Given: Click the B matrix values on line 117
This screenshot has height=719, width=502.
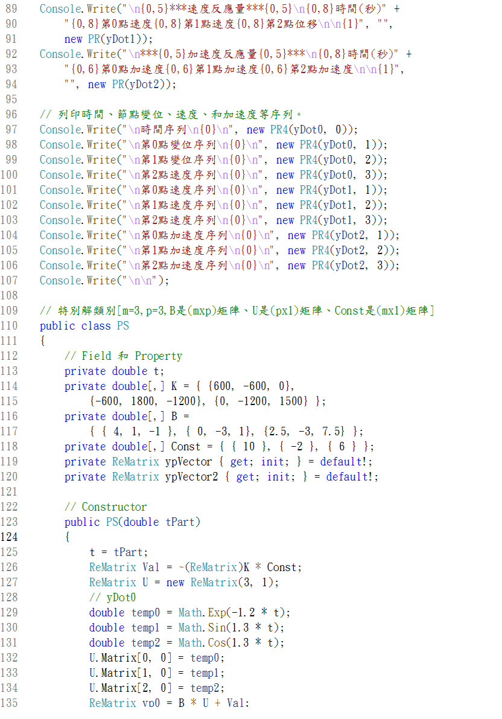Looking at the screenshot, I should tap(226, 432).
